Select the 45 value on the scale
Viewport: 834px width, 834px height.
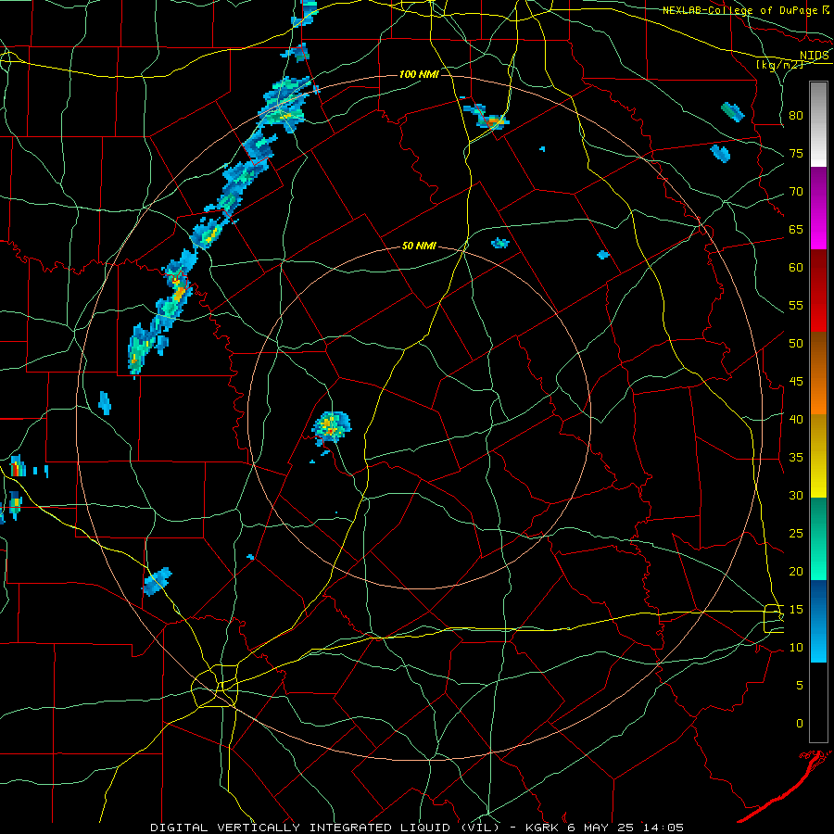pyautogui.click(x=796, y=382)
